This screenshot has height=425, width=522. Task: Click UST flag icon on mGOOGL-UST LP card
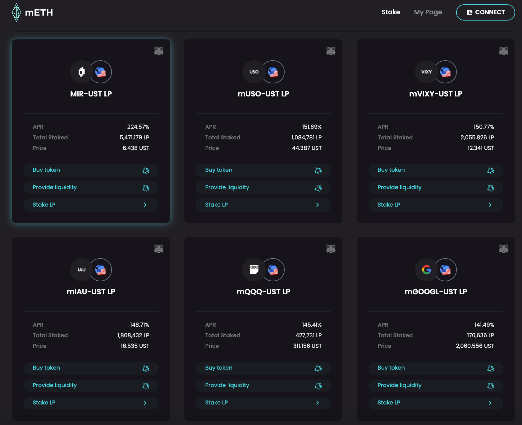pyautogui.click(x=446, y=270)
